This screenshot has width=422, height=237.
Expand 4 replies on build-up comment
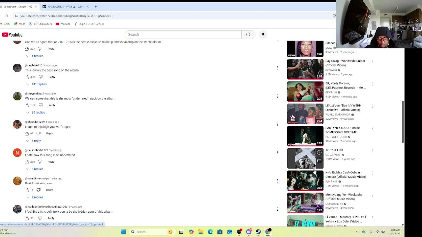35,56
